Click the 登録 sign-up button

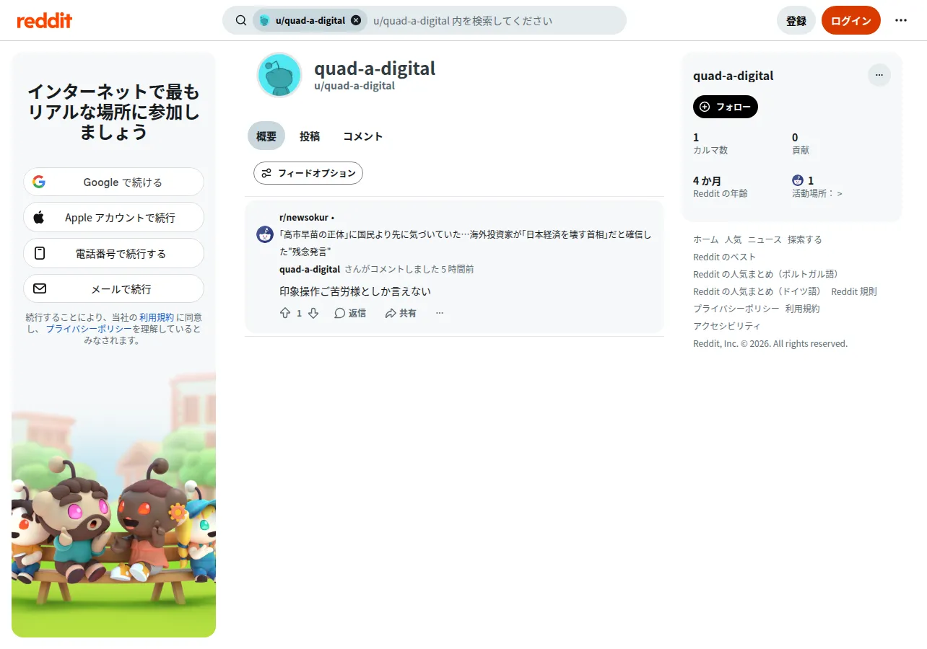[796, 20]
